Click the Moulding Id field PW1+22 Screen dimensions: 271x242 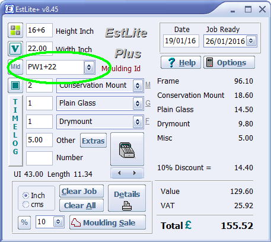coord(55,67)
